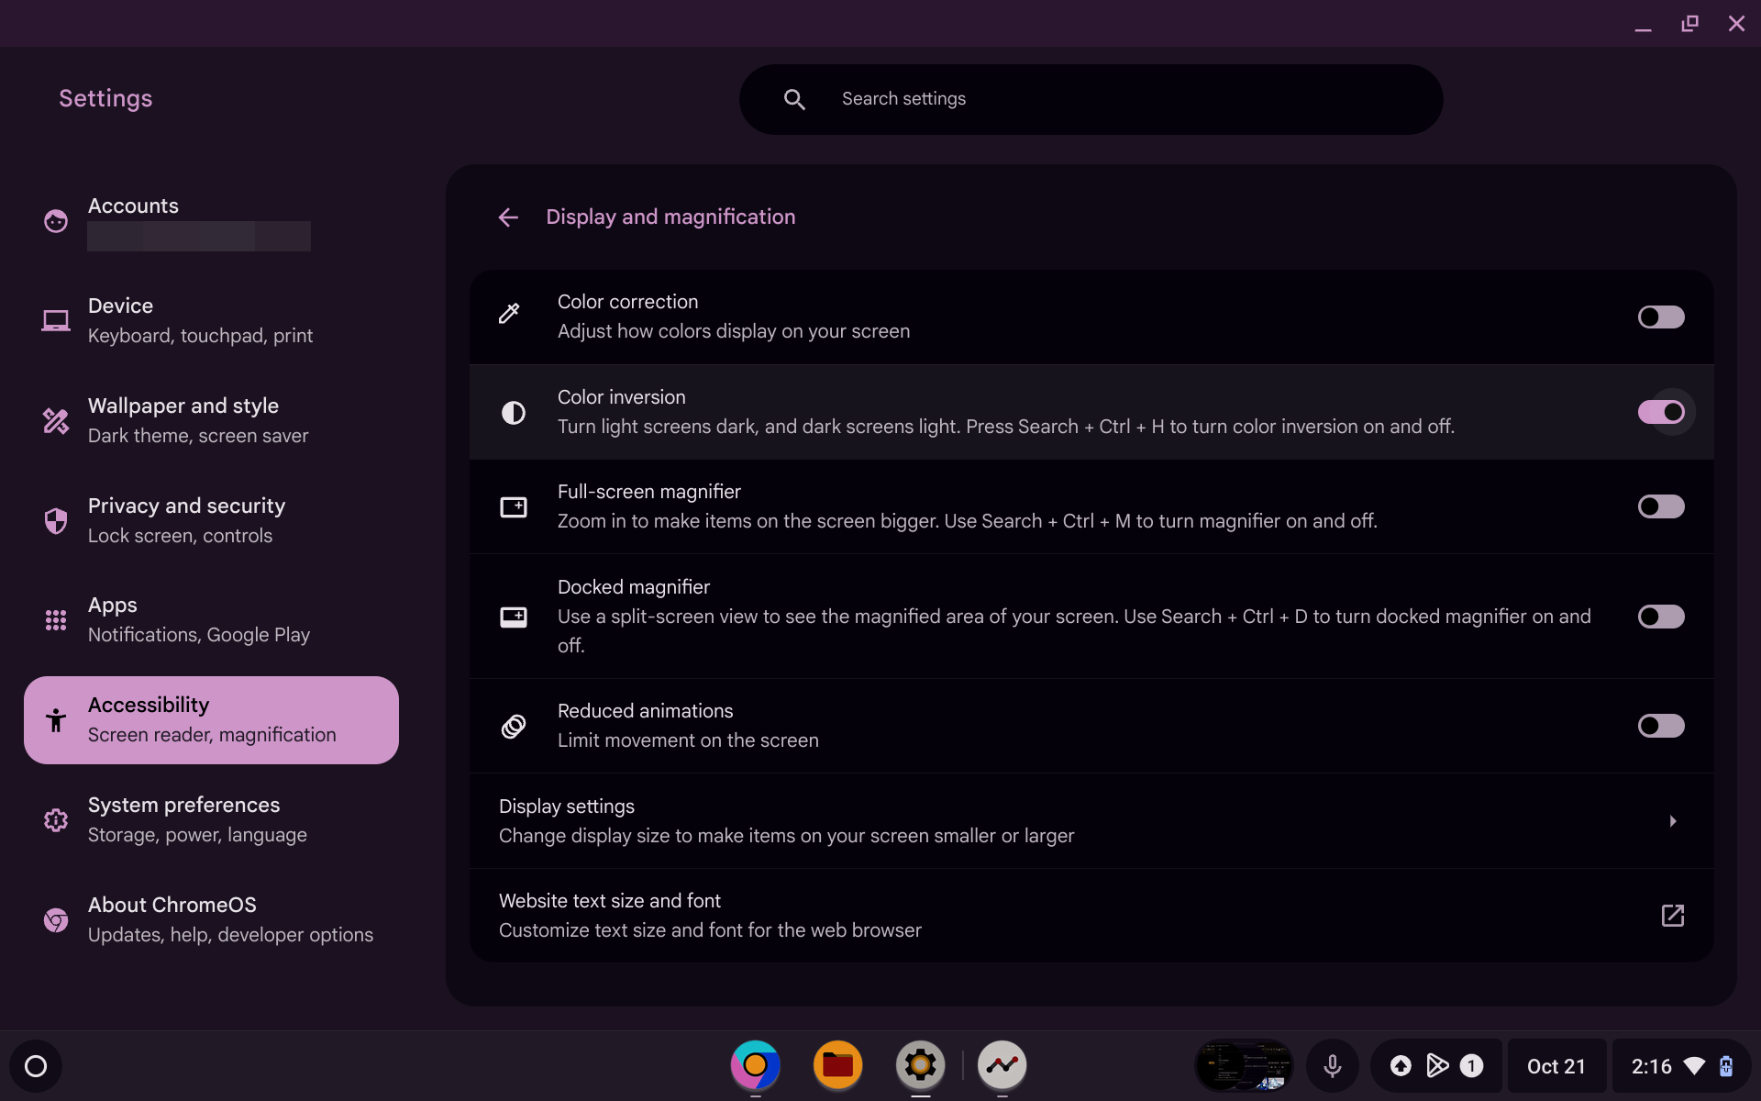Click the System preferences gear icon
This screenshot has width=1761, height=1101.
tap(55, 819)
